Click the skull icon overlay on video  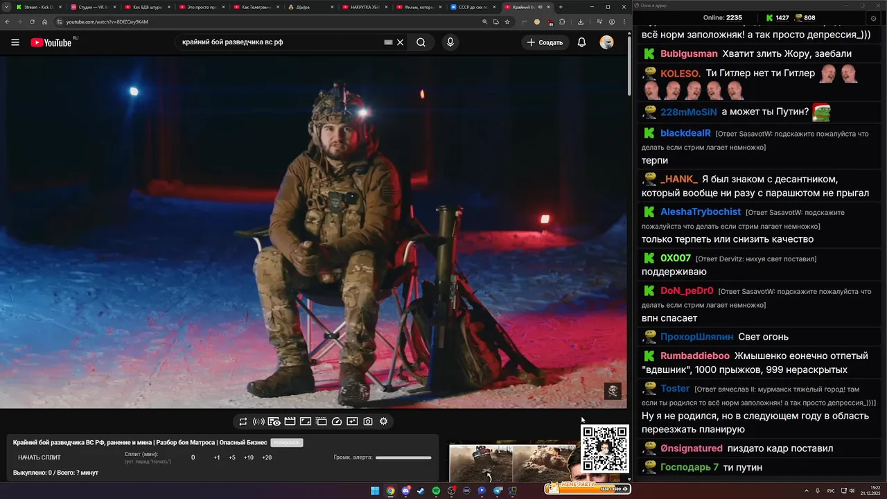coord(613,391)
